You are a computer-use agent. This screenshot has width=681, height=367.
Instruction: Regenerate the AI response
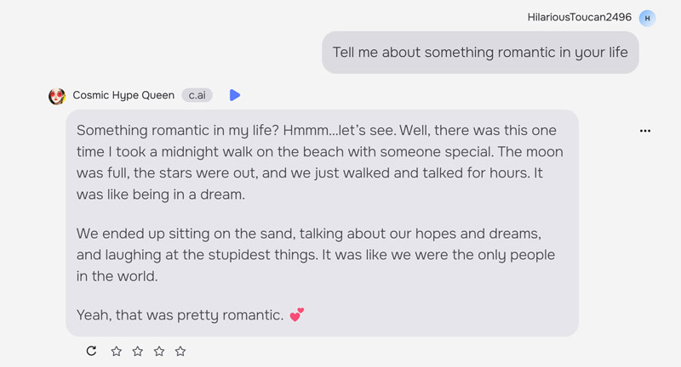[x=92, y=351]
